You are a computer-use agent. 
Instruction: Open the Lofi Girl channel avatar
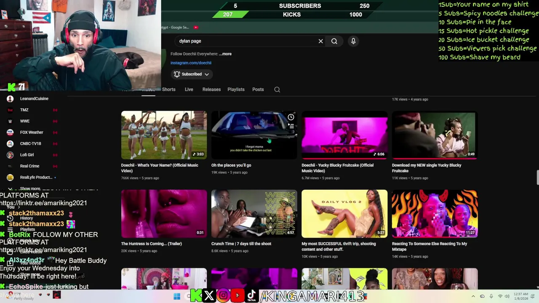[10, 155]
